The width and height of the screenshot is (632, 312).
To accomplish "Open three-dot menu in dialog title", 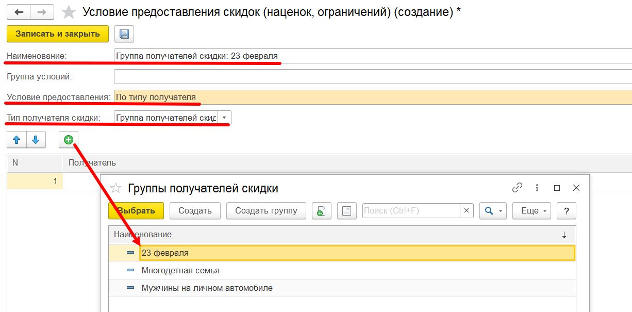I will point(537,188).
